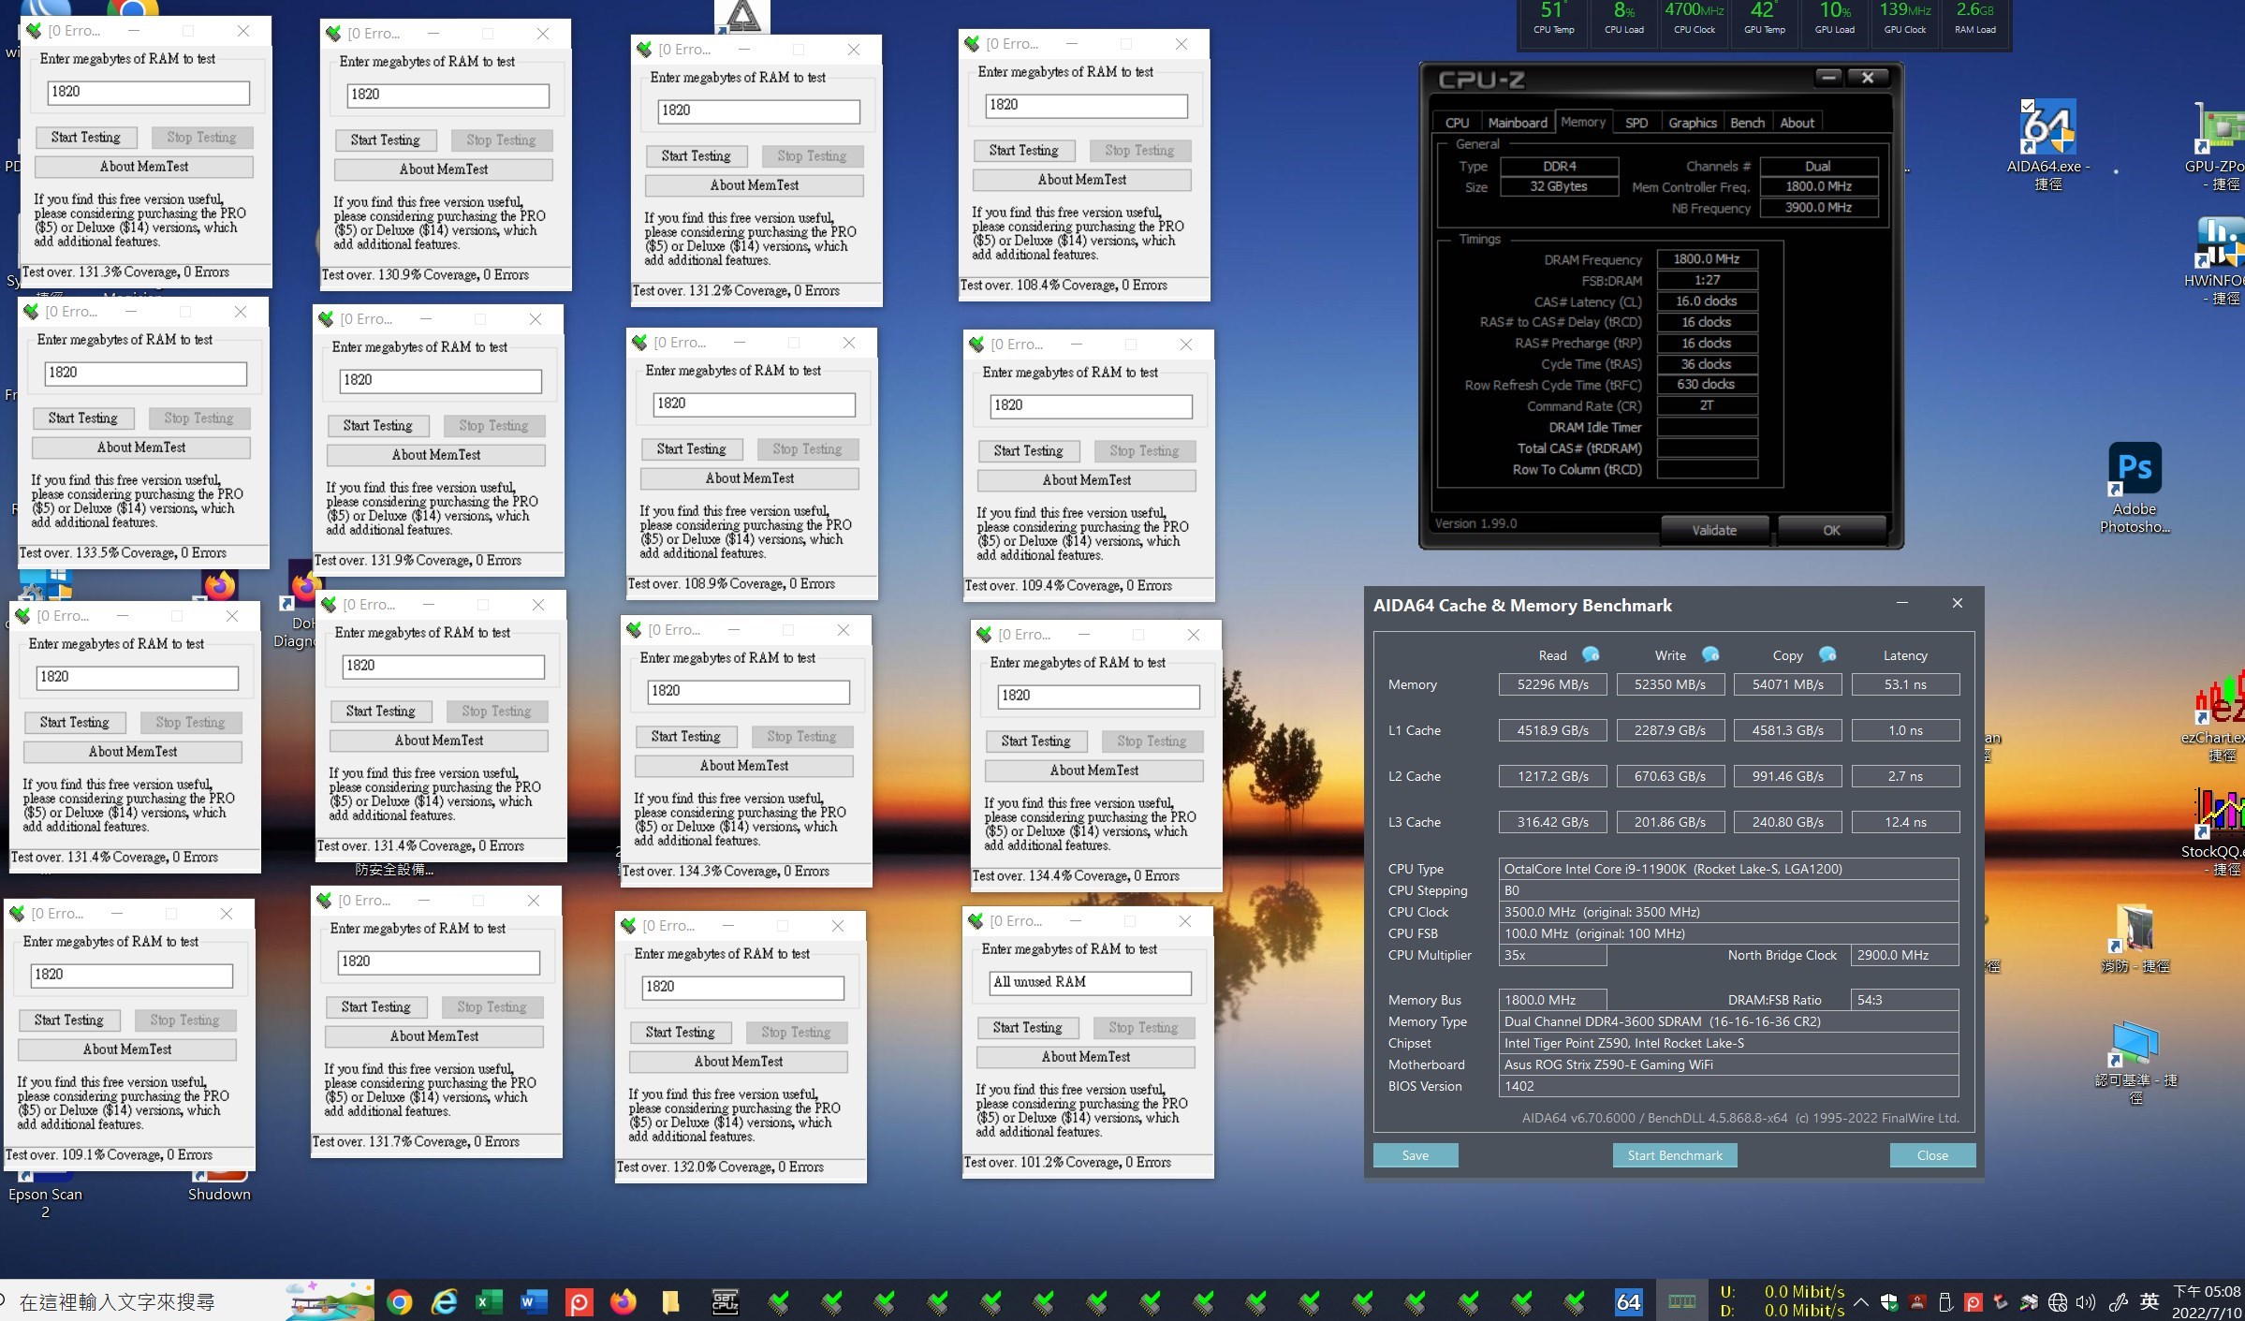Open Word from the taskbar
The height and width of the screenshot is (1321, 2245).
[x=533, y=1301]
